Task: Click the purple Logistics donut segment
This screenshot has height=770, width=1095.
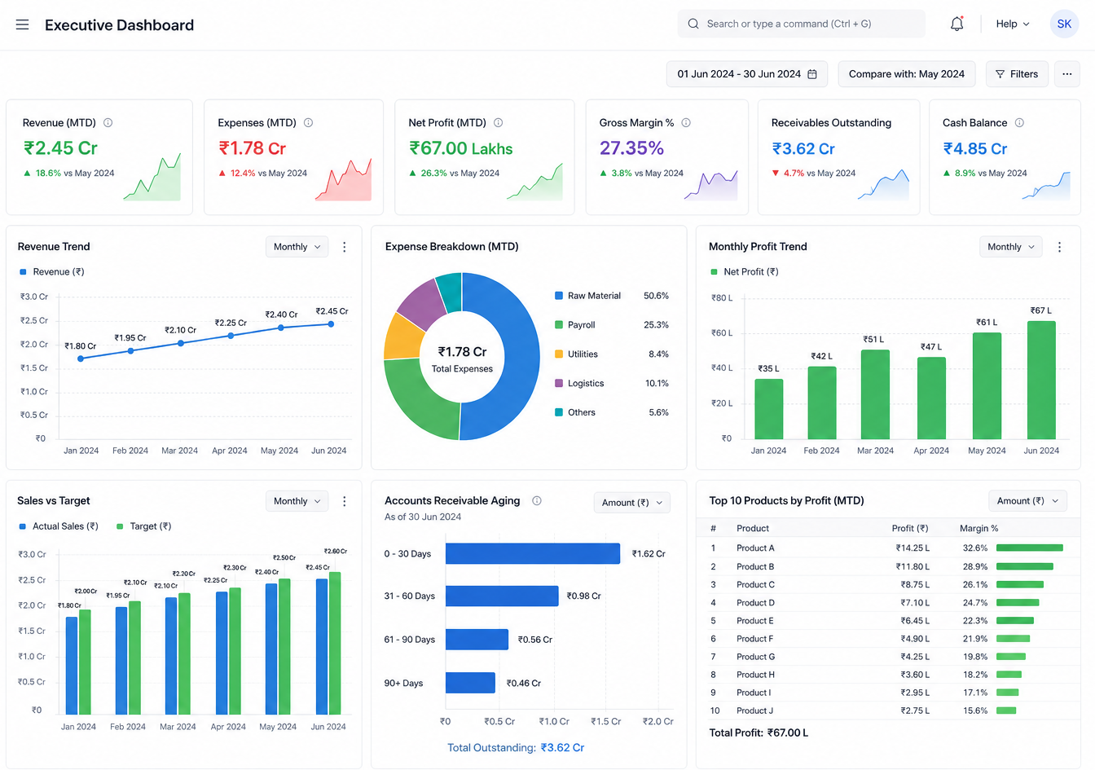Action: pos(423,304)
